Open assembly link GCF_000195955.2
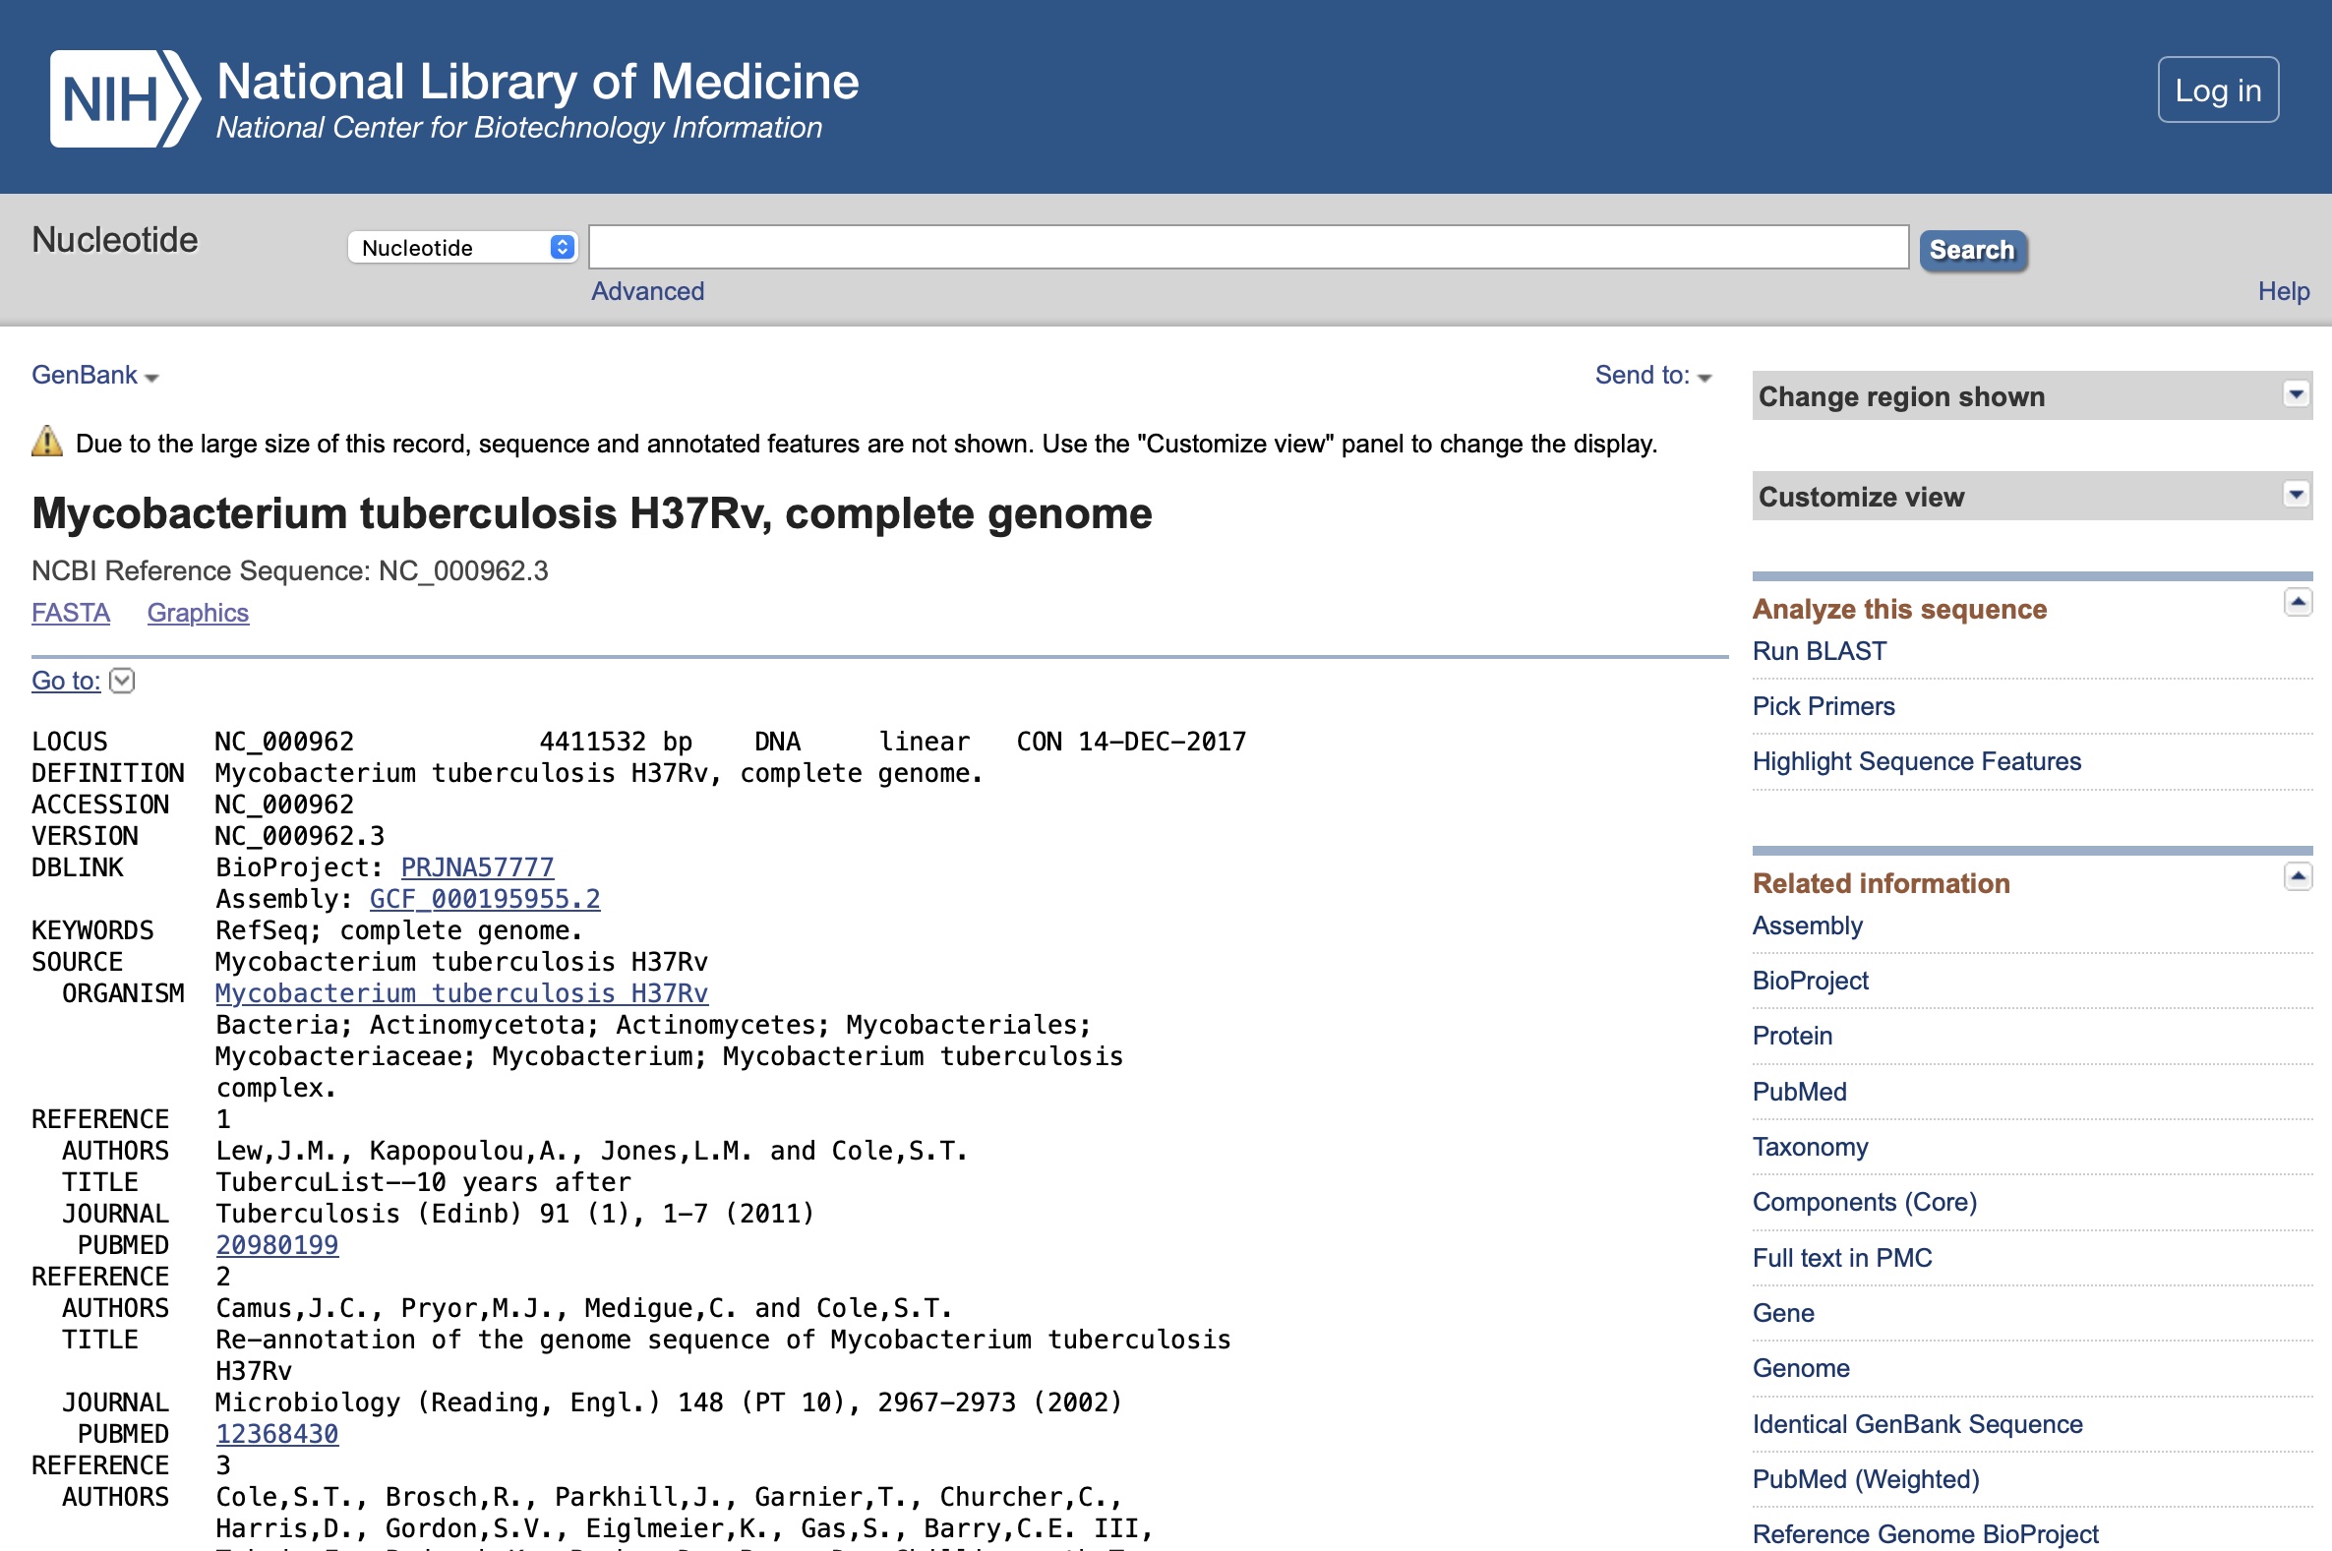 tap(485, 899)
